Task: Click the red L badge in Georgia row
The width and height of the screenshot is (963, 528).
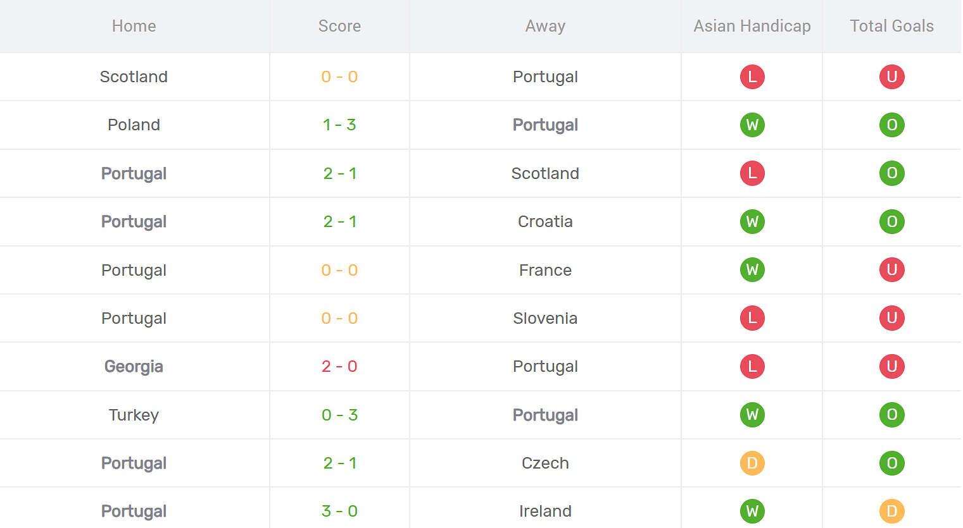Action: pyautogui.click(x=752, y=366)
